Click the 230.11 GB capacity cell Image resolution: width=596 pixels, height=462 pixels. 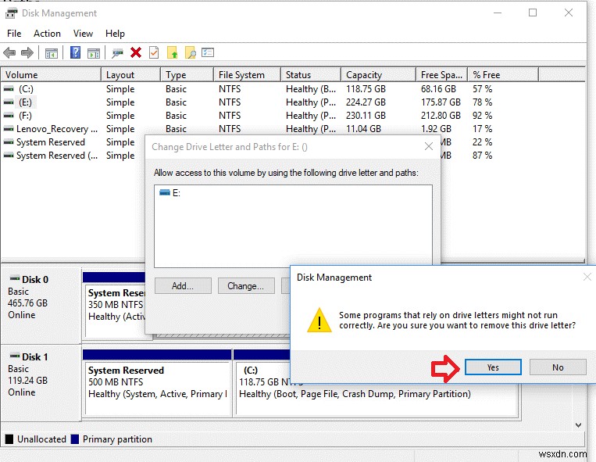coord(366,116)
